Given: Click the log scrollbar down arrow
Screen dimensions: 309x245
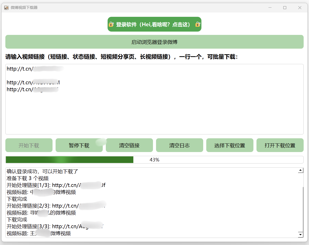Looking at the screenshot, I should (301, 235).
